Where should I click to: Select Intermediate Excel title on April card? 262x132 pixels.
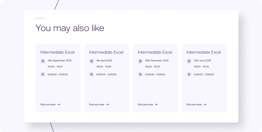(106, 52)
